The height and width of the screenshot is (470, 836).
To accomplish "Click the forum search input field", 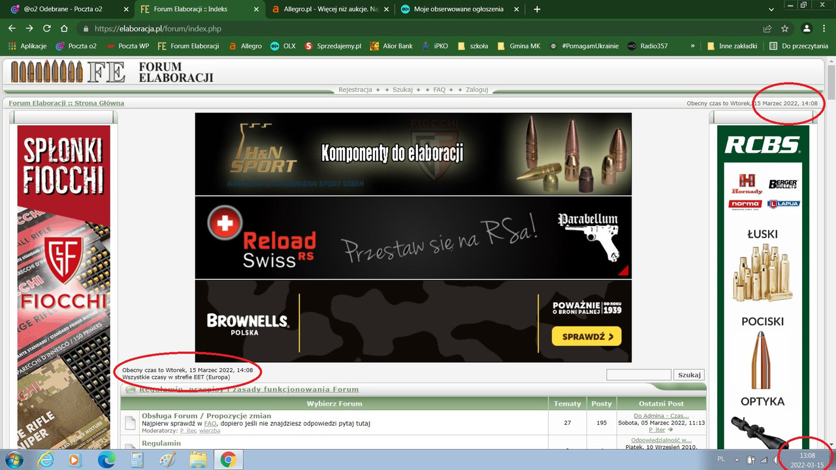I will click(639, 375).
